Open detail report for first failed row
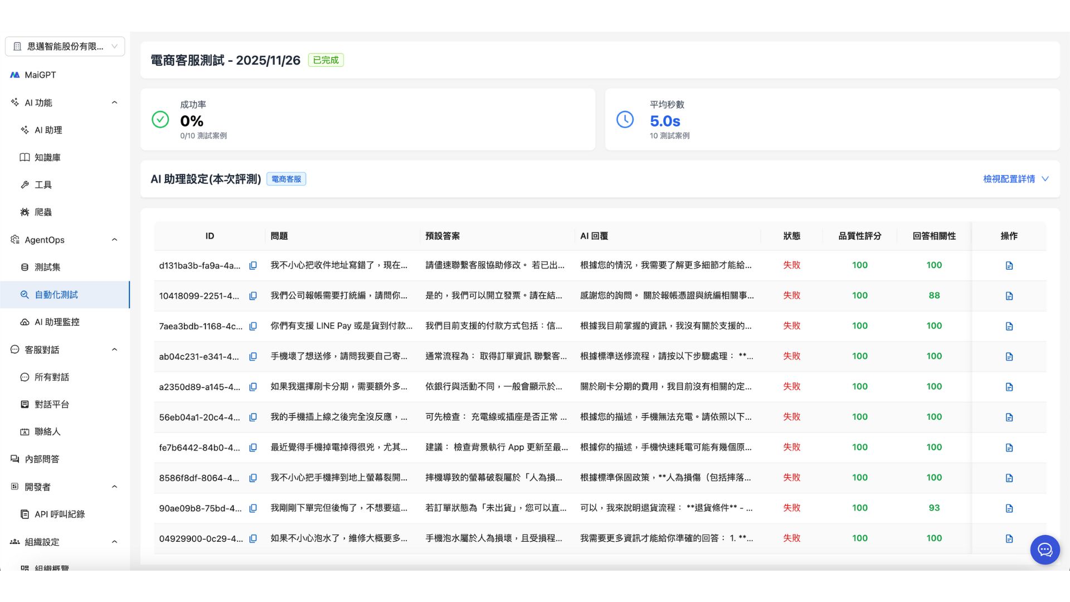Image resolution: width=1070 pixels, height=602 pixels. [x=1009, y=265]
